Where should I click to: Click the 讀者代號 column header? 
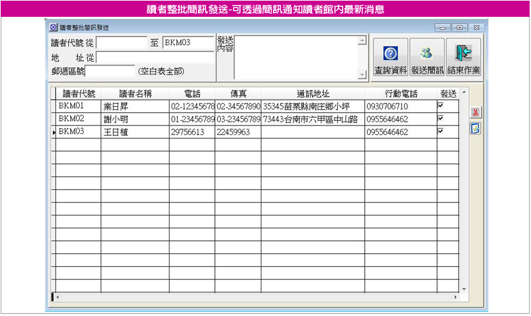point(78,94)
